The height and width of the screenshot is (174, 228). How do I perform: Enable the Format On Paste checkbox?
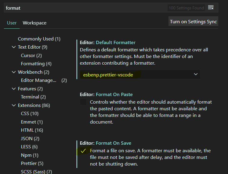point(83,102)
